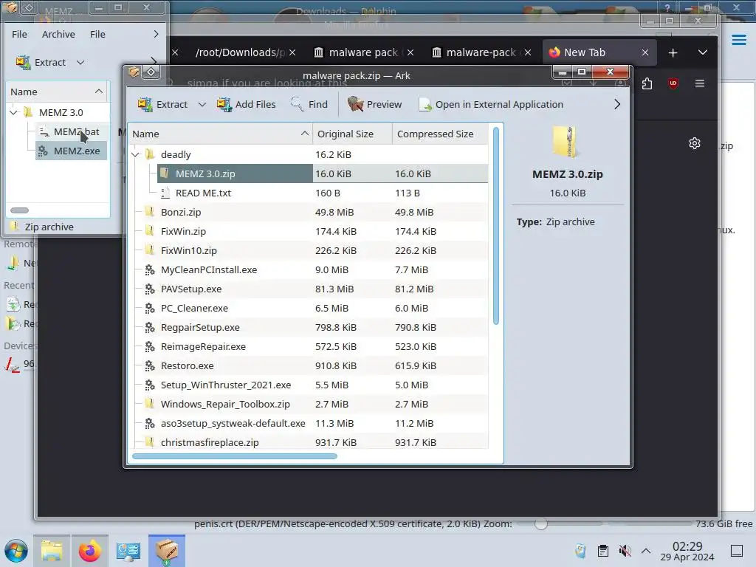The image size is (756, 567).
Task: Click the Add Files toolbar button
Action: pos(247,104)
